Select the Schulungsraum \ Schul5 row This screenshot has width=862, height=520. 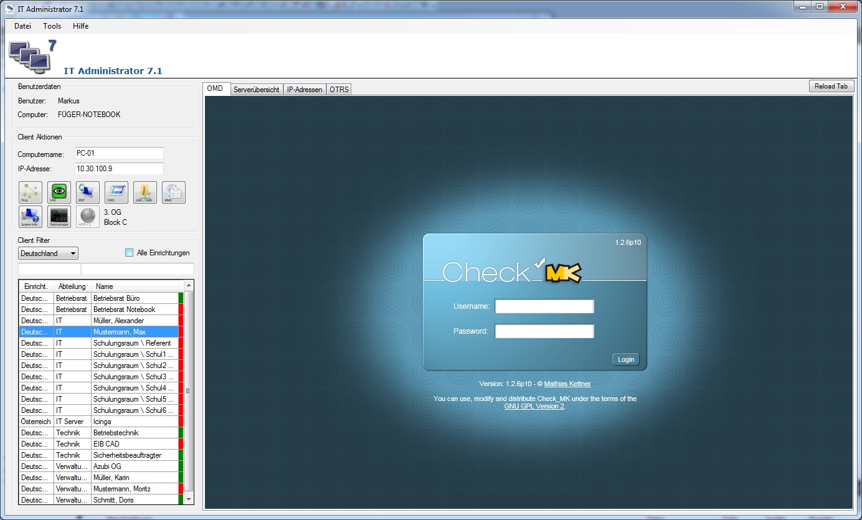[x=101, y=399]
